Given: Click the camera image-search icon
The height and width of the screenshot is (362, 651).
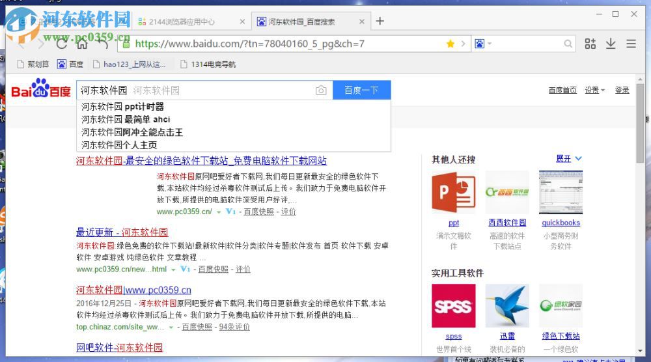Looking at the screenshot, I should (321, 90).
